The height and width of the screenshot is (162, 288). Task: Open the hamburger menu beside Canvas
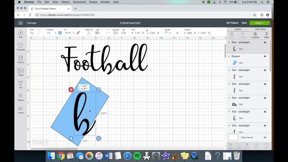tap(21, 23)
